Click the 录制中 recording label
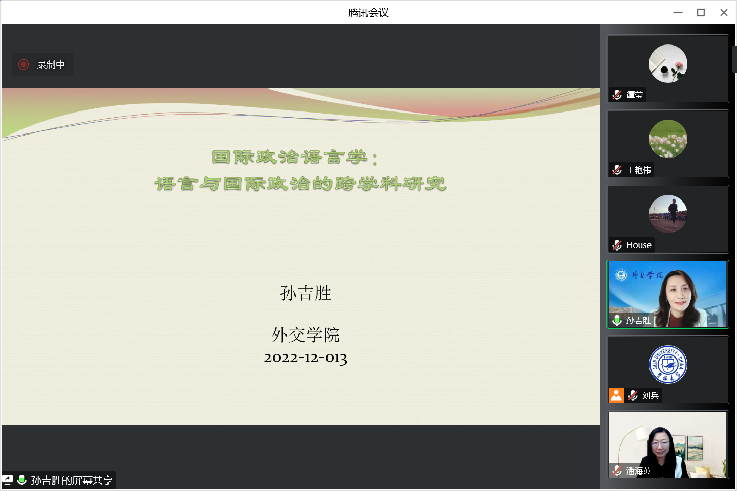737x491 pixels. coord(51,65)
